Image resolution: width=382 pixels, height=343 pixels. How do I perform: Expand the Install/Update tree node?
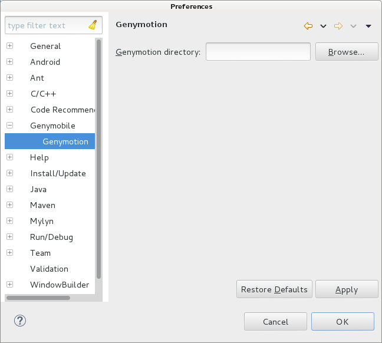[10, 173]
